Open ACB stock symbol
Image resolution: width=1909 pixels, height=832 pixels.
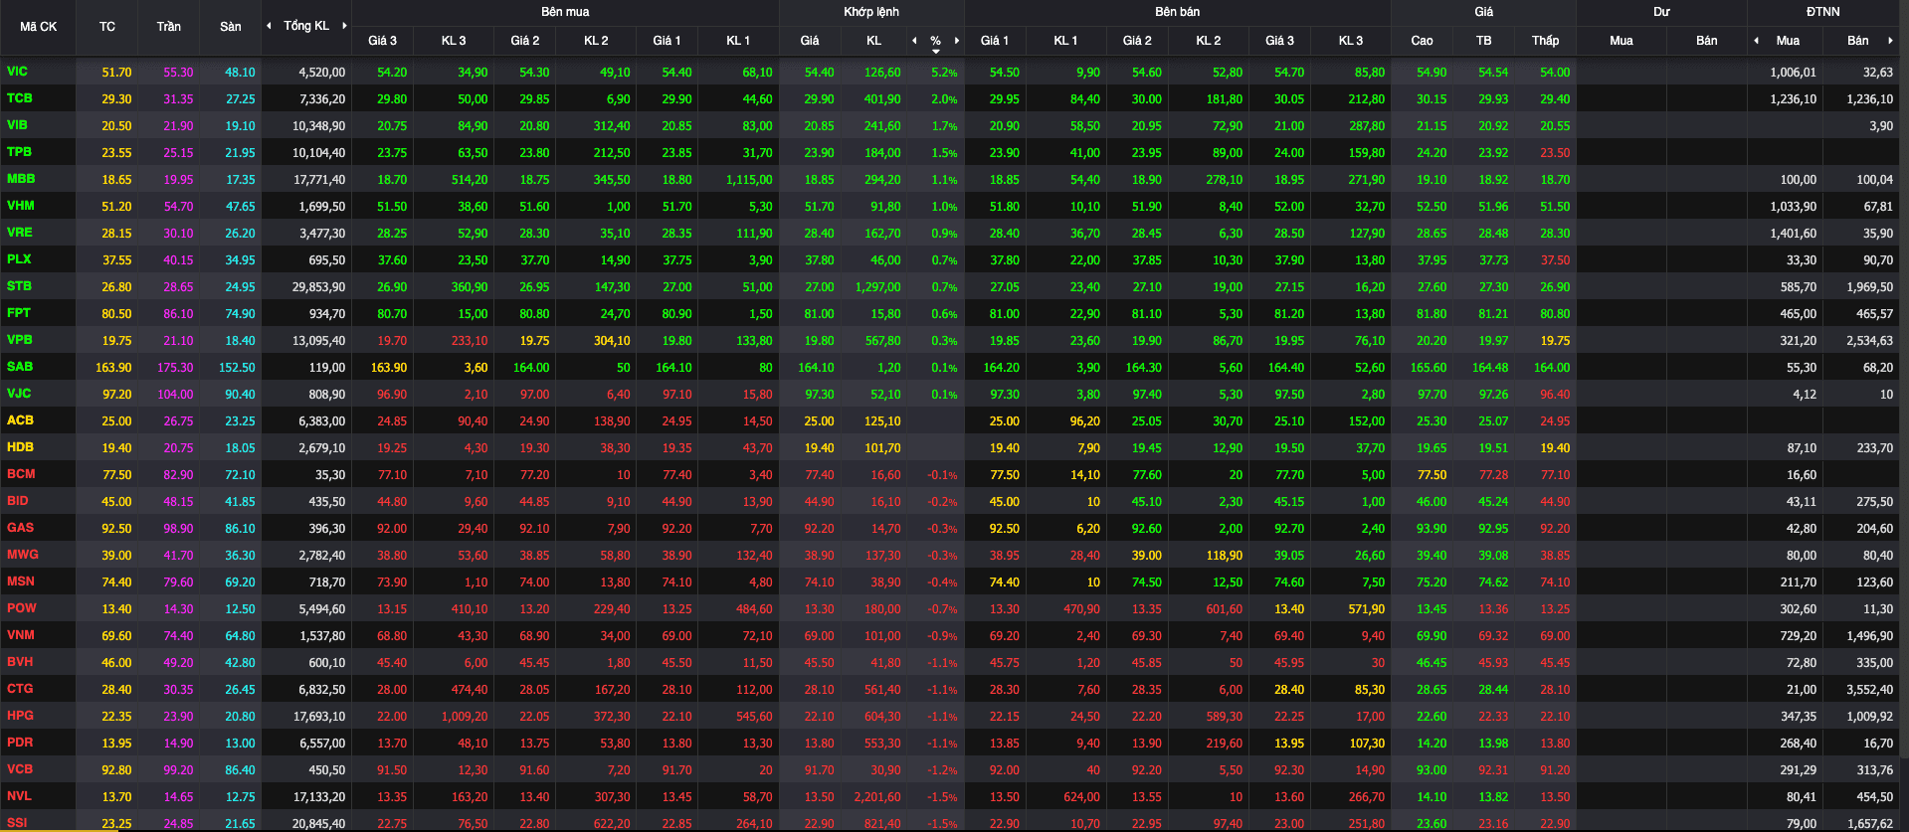[20, 420]
